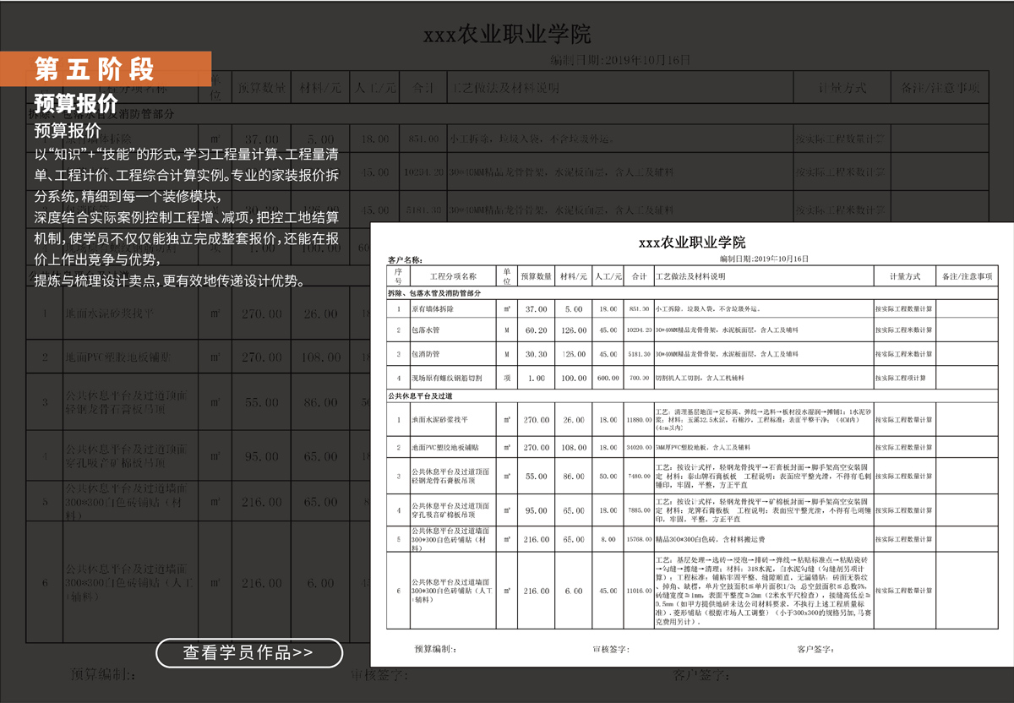
Task: Click the total cell 34020.00
Action: pos(639,446)
